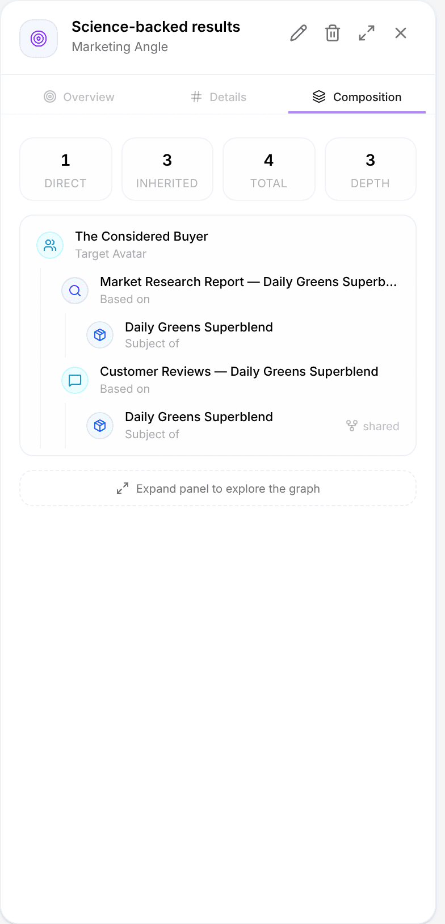Image resolution: width=445 pixels, height=924 pixels.
Task: Close the Science-backed results panel
Action: coord(401,33)
